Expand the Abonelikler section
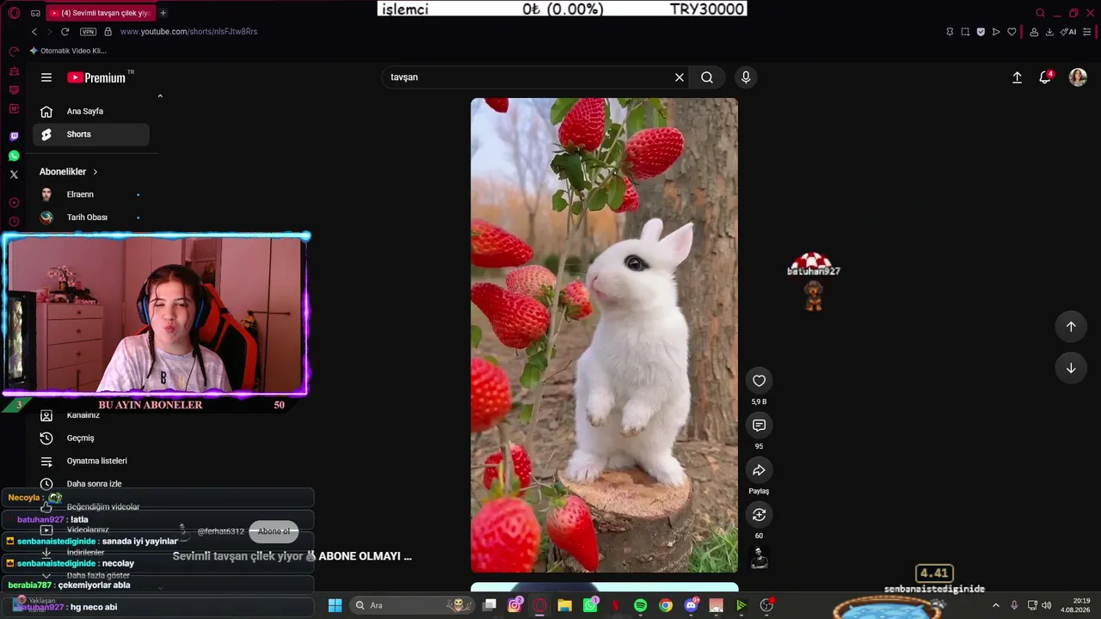Viewport: 1101px width, 619px height. pyautogui.click(x=69, y=172)
